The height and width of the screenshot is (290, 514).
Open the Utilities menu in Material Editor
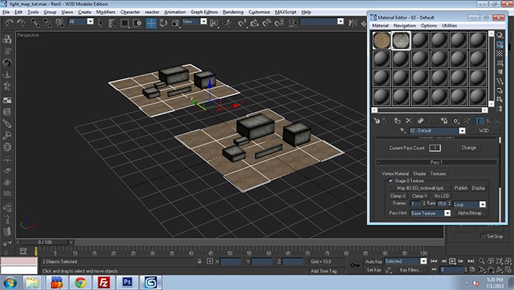[x=449, y=26]
